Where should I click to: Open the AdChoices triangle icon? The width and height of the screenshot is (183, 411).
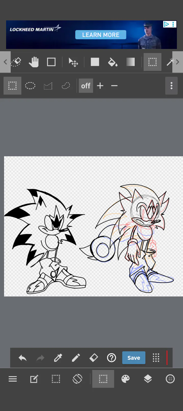pos(166,24)
